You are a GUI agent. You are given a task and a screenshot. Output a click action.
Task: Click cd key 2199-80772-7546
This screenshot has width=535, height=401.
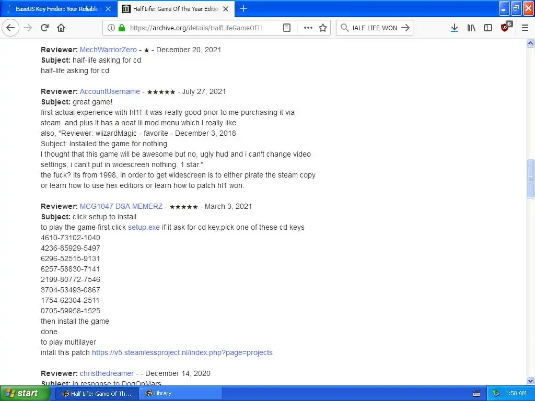[71, 279]
